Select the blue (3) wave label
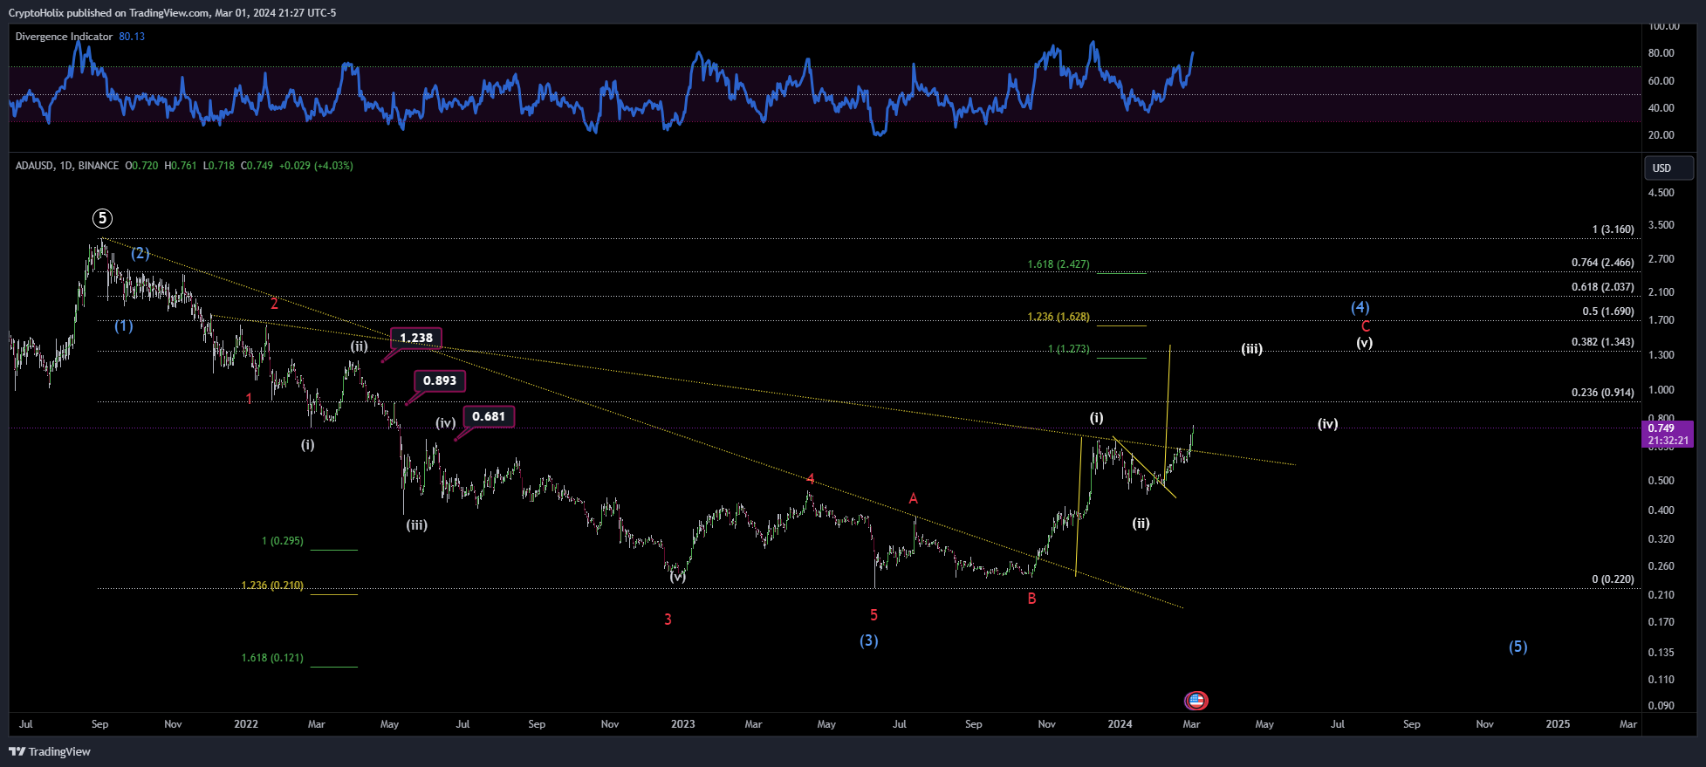The width and height of the screenshot is (1706, 767). 869,640
